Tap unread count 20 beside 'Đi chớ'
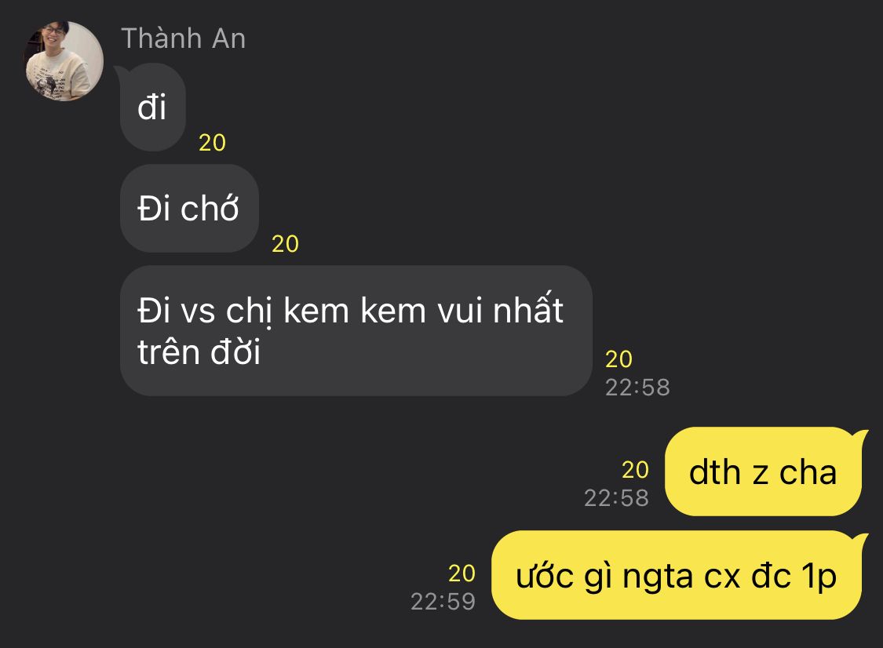This screenshot has width=883, height=648. click(285, 244)
